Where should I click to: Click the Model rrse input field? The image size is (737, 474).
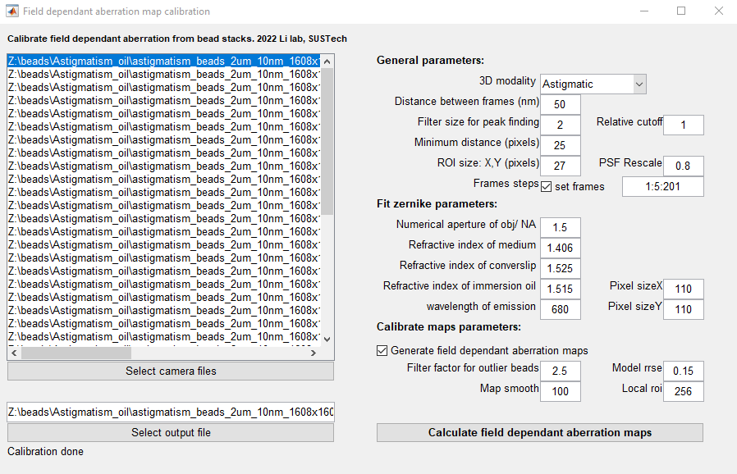683,371
